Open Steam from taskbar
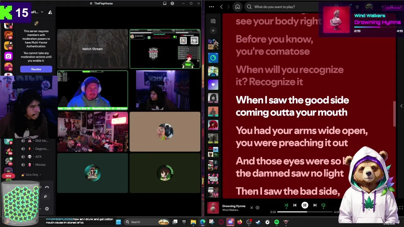This screenshot has height=227, width=404. [258, 222]
